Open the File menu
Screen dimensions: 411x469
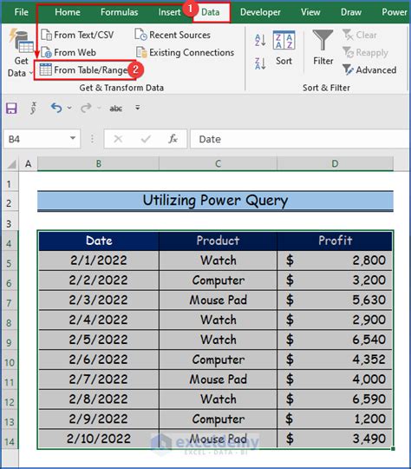tap(21, 12)
